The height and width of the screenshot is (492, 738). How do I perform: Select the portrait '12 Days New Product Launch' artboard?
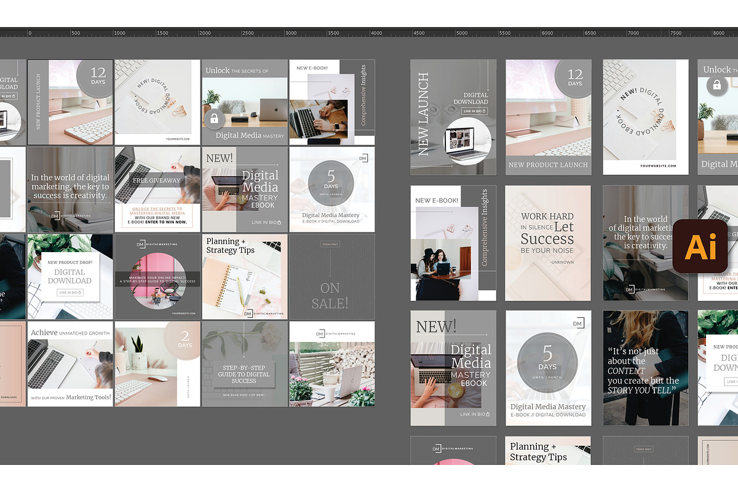pos(549,117)
